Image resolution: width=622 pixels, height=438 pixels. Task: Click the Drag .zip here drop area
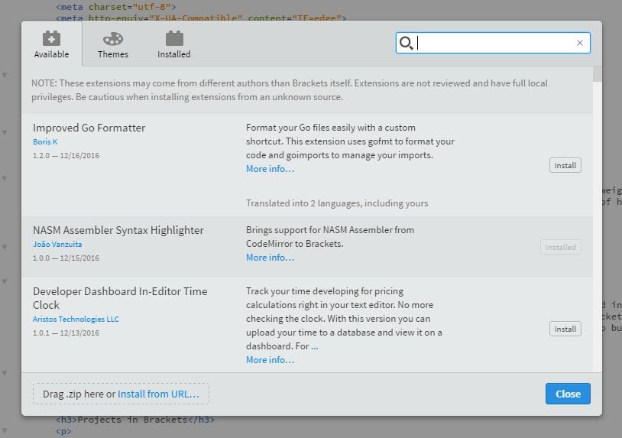point(121,394)
